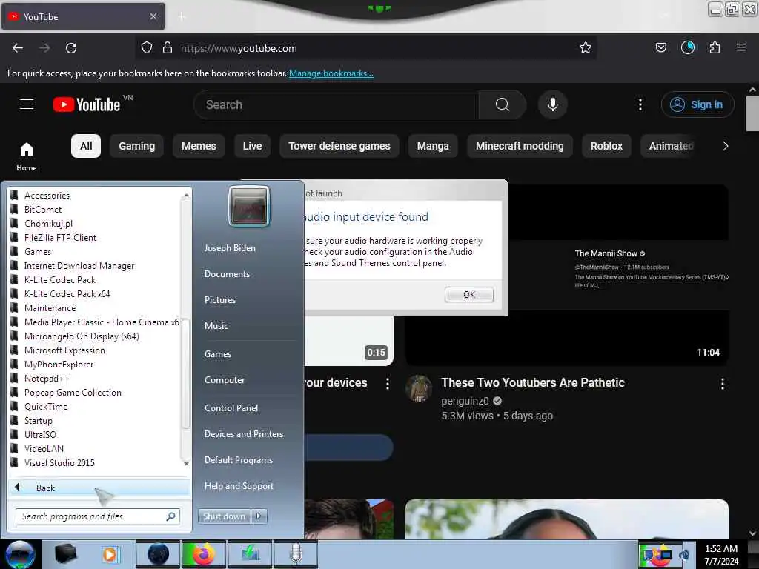759x569 pixels.
Task: Expand the Accessories folder
Action: [x=47, y=196]
